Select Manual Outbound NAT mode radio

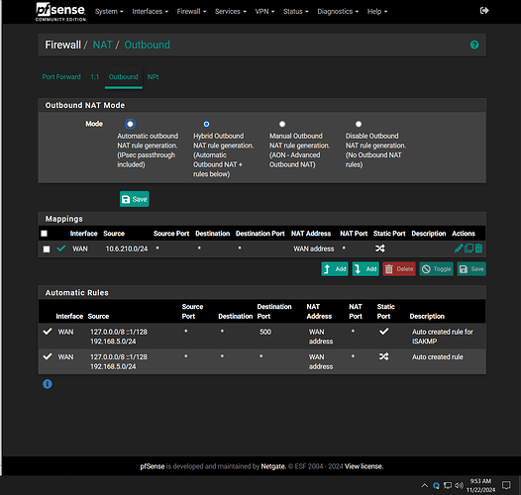282,124
